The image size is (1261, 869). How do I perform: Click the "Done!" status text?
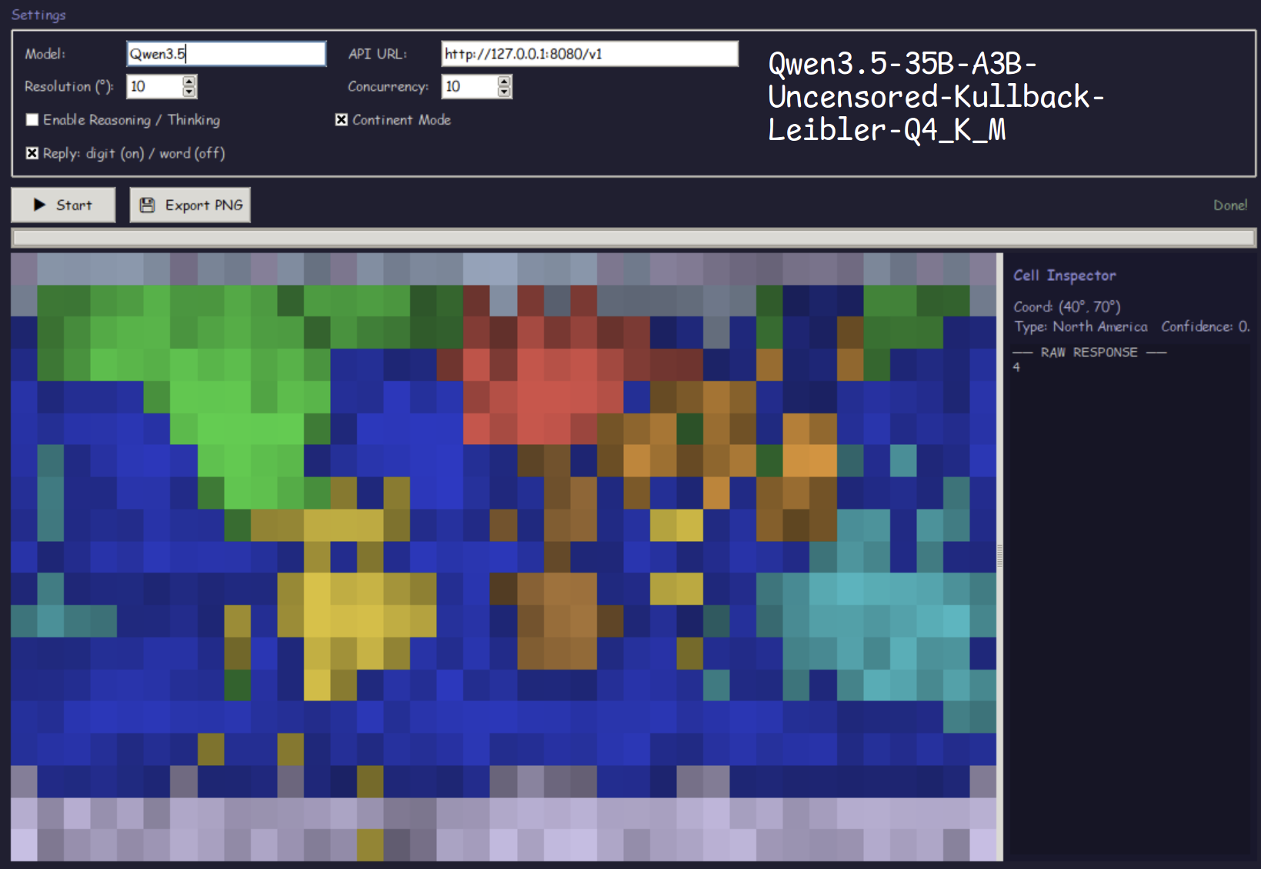(x=1230, y=206)
